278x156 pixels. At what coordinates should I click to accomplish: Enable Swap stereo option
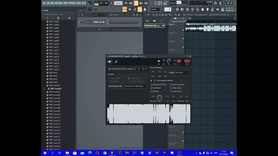coord(175,91)
